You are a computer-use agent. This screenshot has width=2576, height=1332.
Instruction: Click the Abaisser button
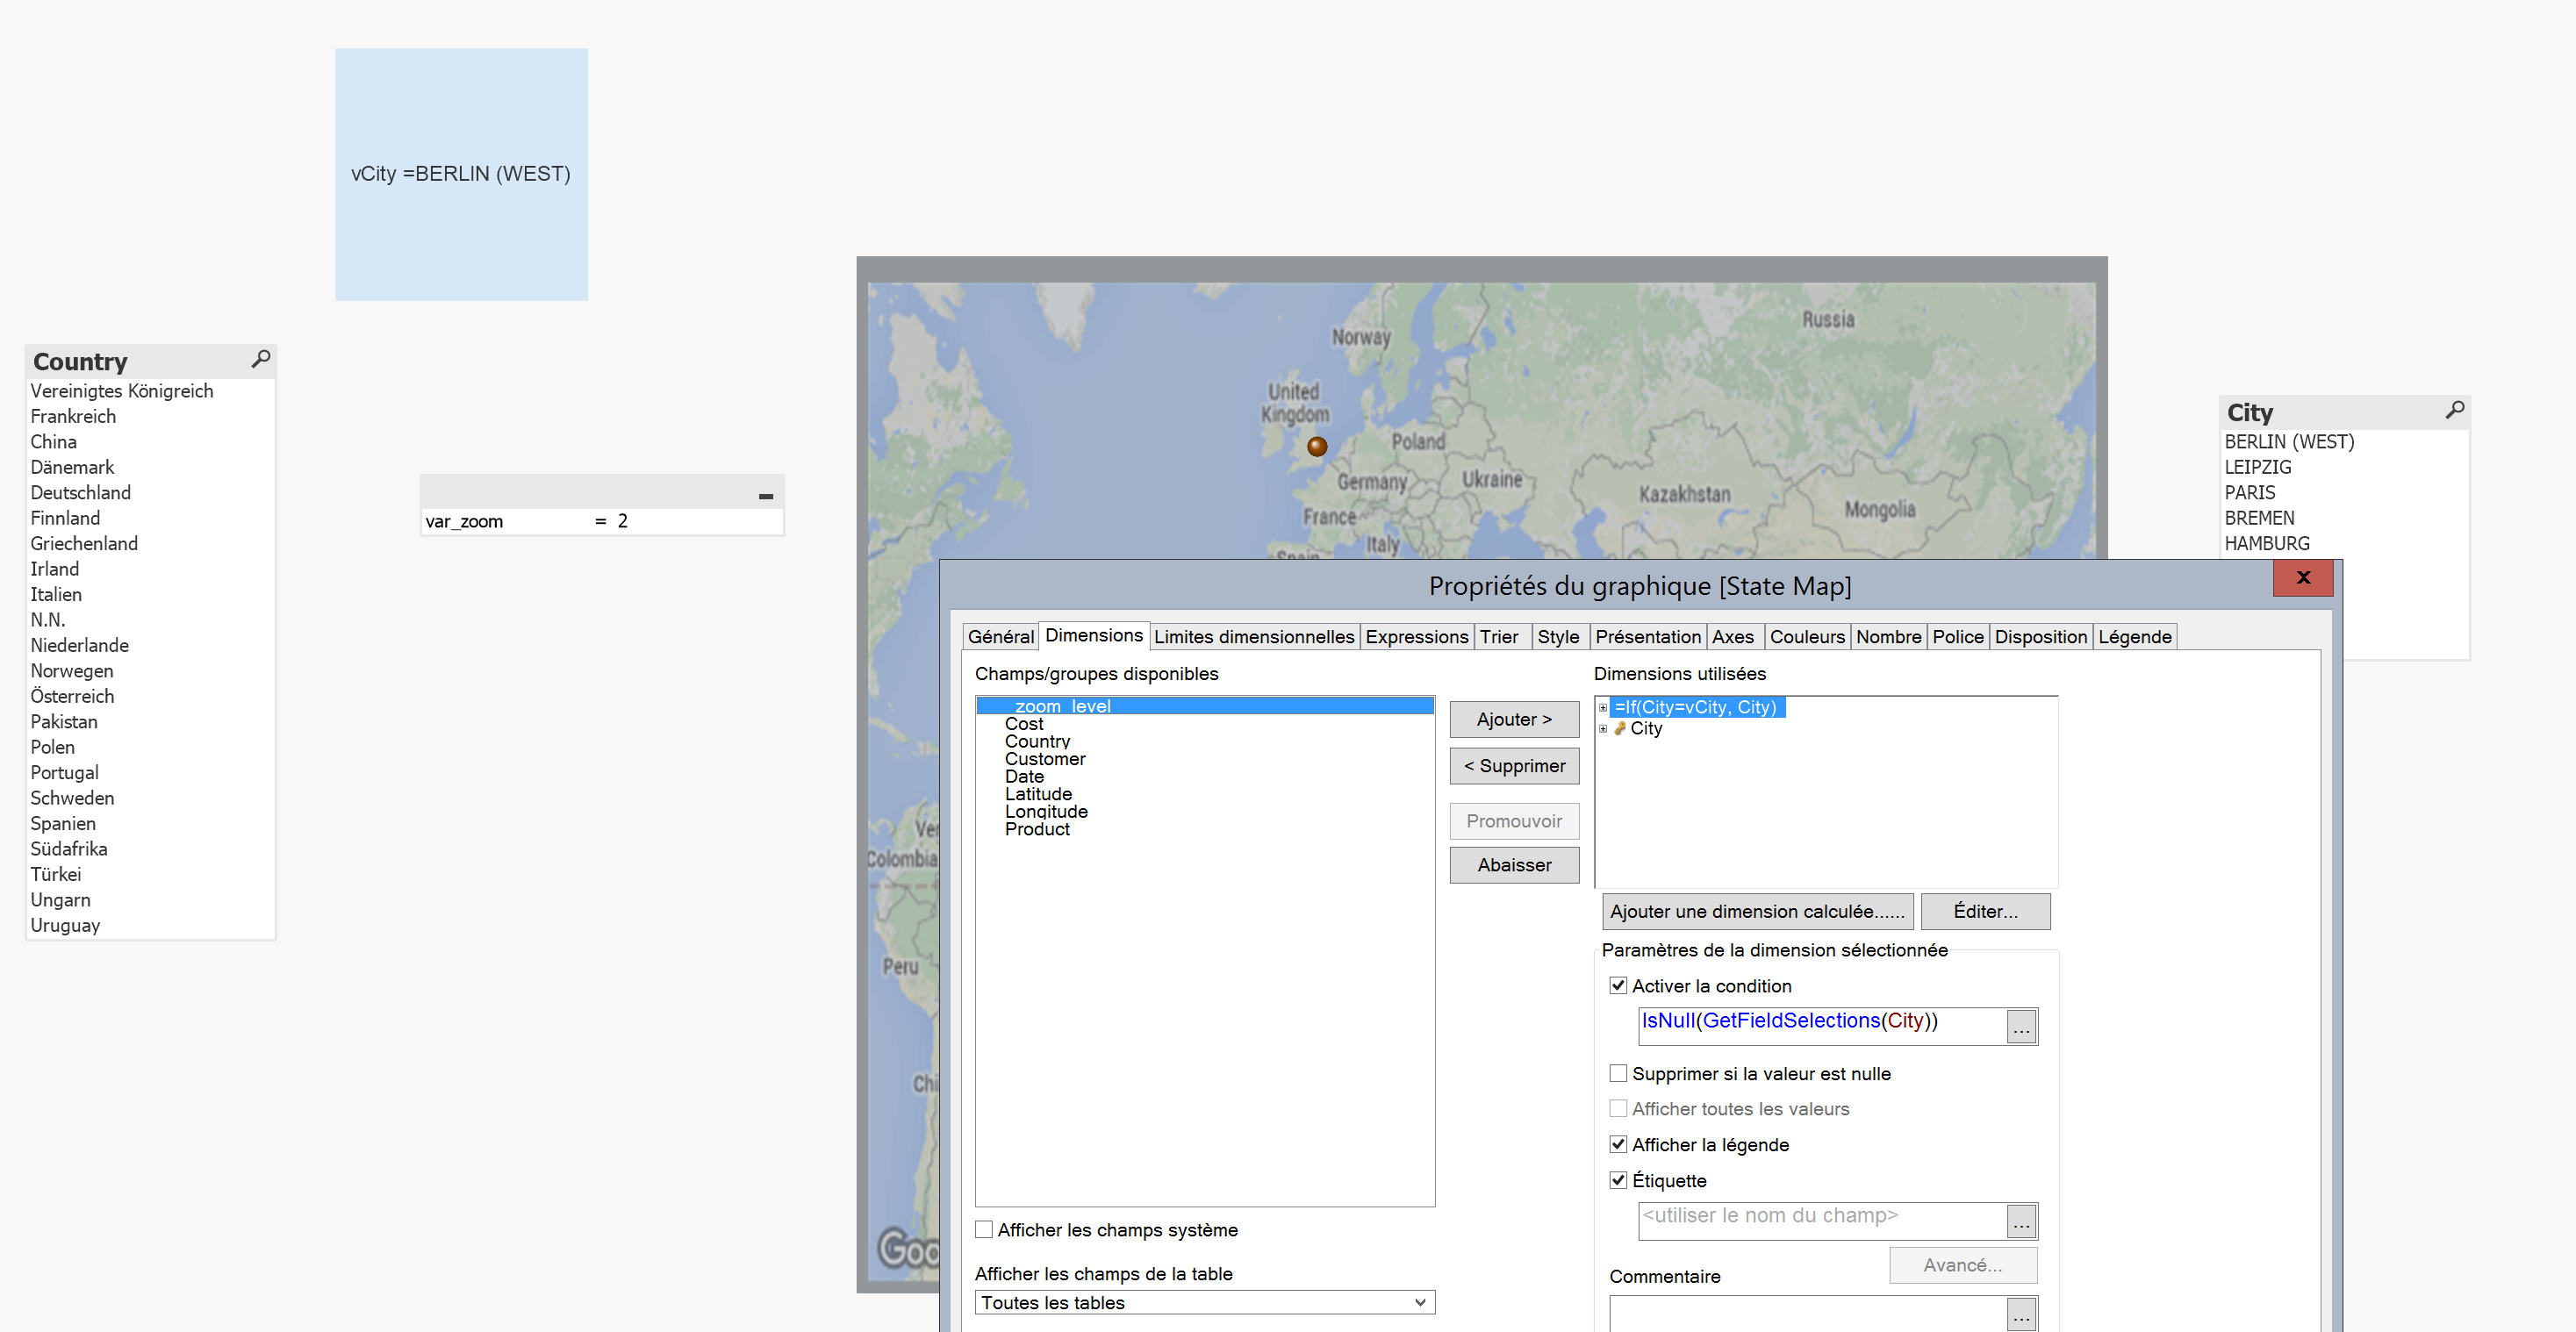(1513, 864)
